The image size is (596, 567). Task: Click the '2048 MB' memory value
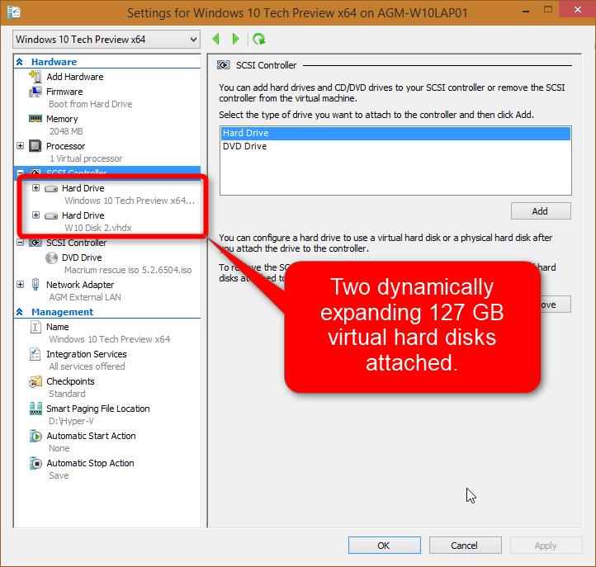[x=66, y=131]
